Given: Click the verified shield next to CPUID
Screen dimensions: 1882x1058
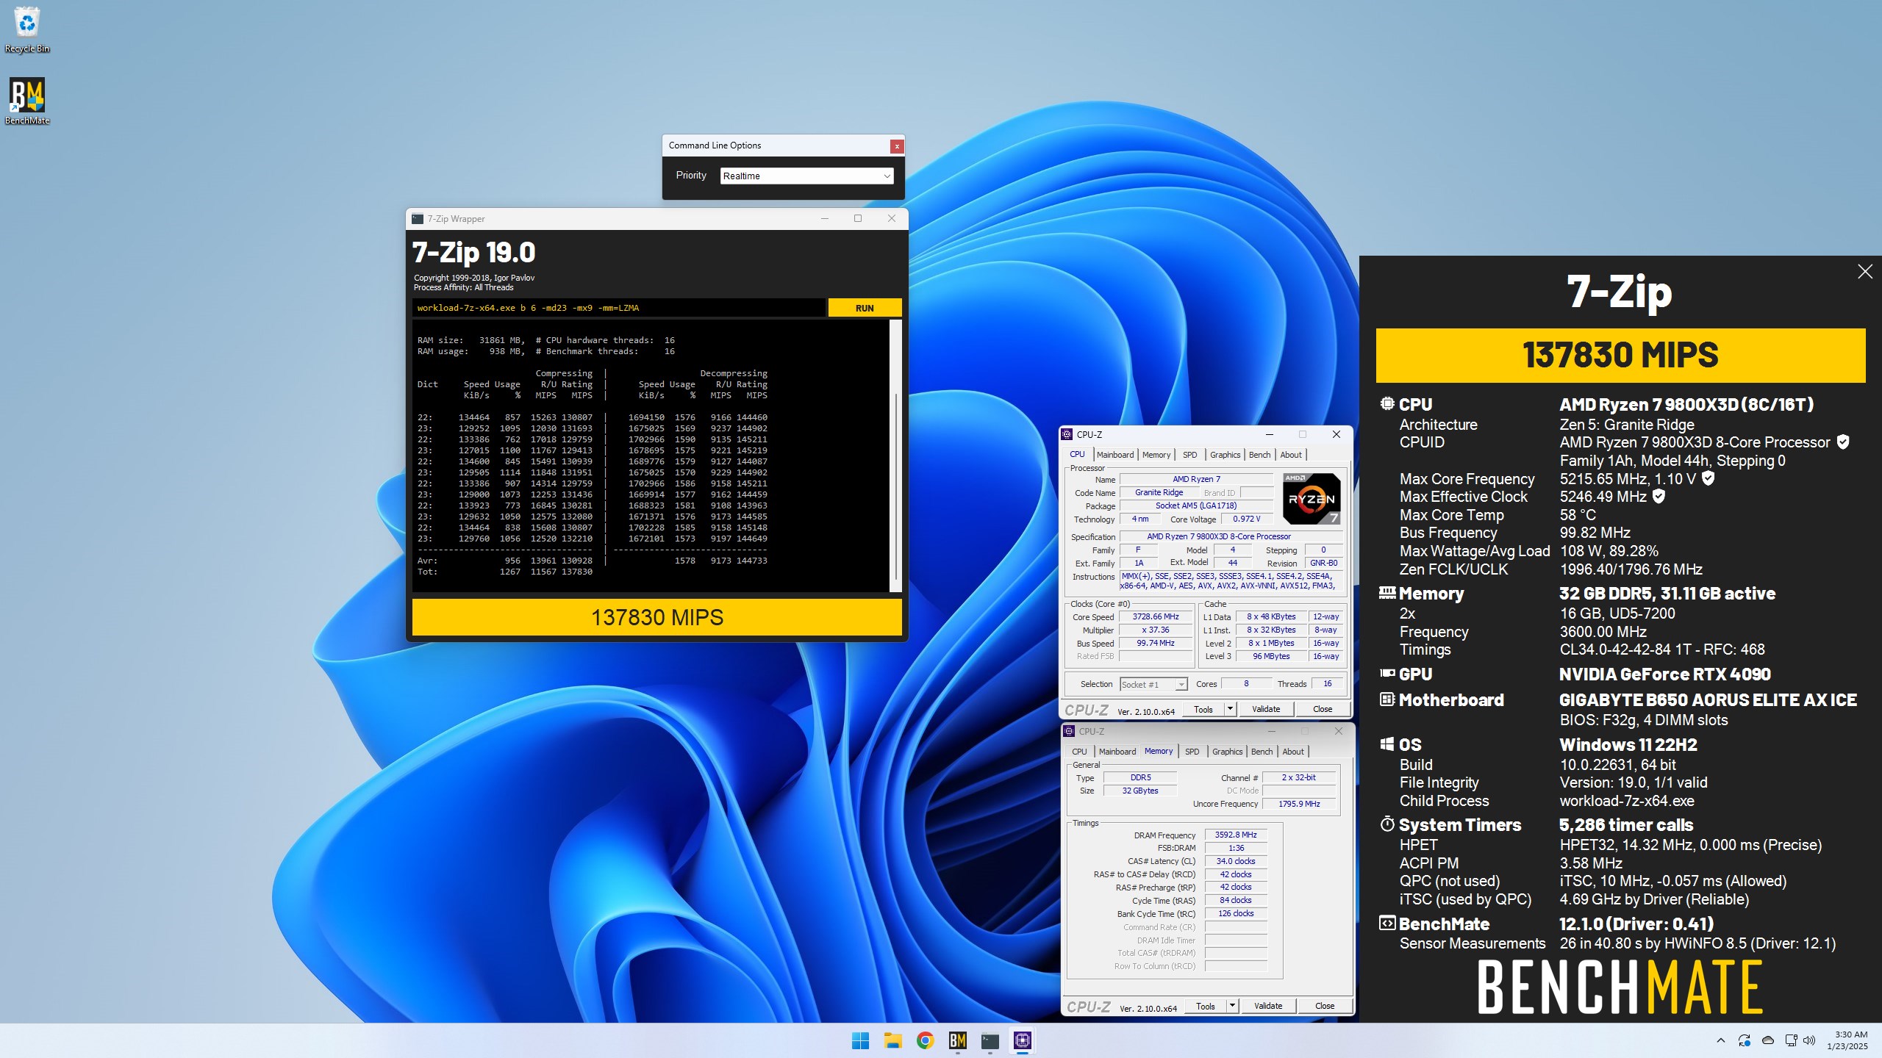Looking at the screenshot, I should (x=1843, y=442).
